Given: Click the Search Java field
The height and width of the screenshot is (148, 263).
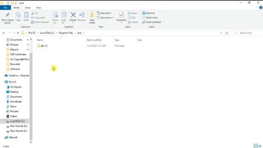Looking at the screenshot, I should point(247,33).
